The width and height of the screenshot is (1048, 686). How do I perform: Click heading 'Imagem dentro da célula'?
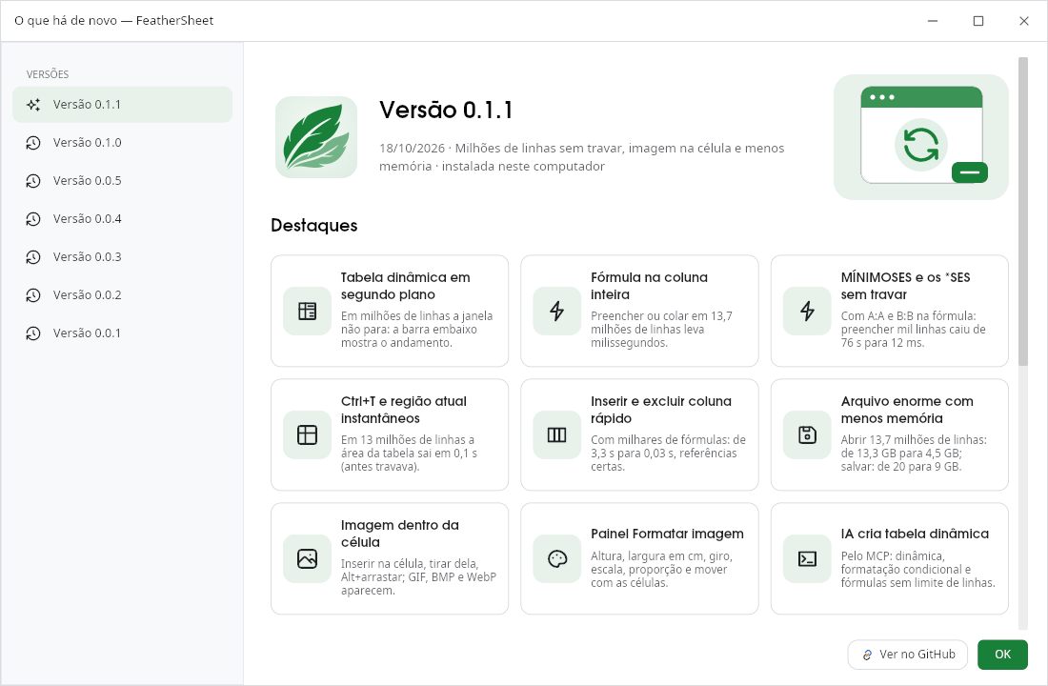pyautogui.click(x=400, y=533)
